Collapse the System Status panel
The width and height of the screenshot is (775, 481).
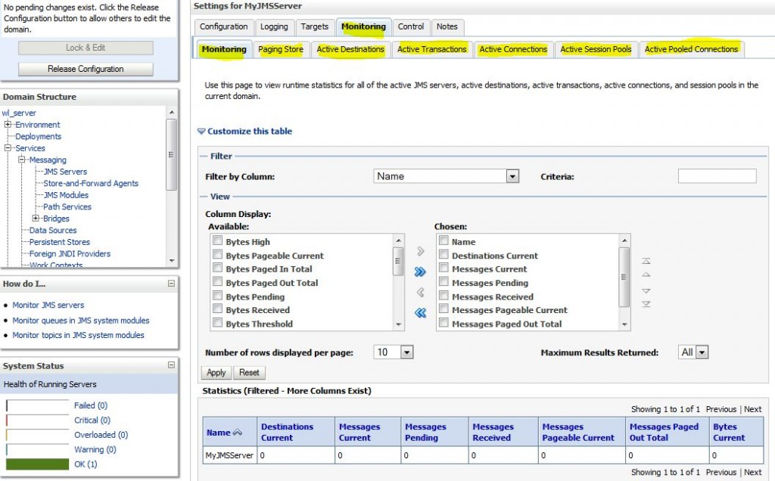pos(171,365)
